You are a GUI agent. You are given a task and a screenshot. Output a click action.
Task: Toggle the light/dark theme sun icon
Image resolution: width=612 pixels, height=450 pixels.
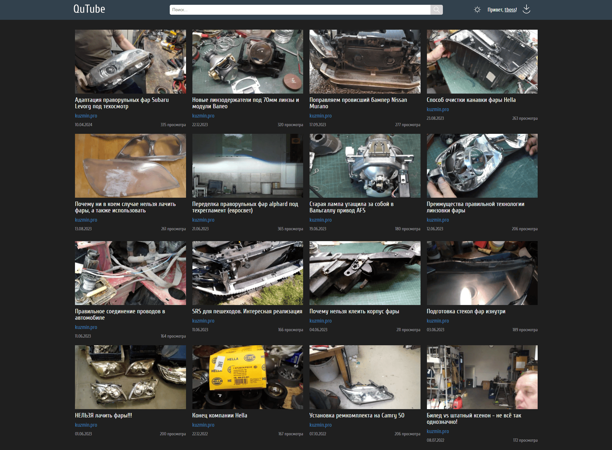tap(477, 10)
